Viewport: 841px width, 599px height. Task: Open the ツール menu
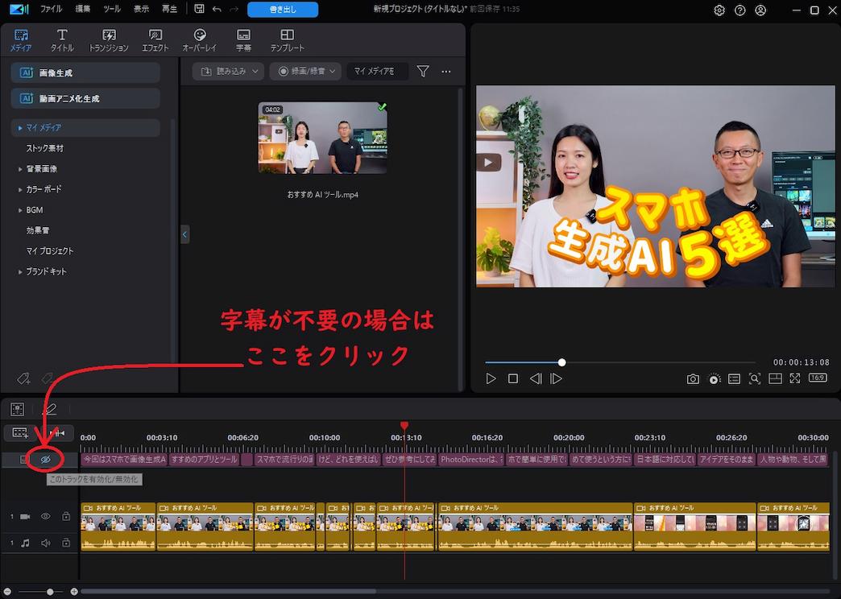[x=111, y=9]
